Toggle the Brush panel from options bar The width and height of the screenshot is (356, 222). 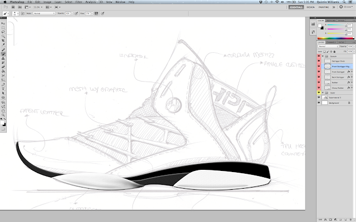point(23,13)
